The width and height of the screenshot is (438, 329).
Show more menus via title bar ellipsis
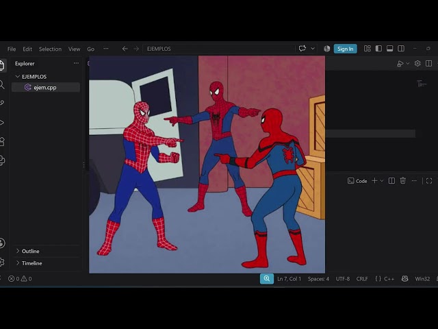pos(106,49)
